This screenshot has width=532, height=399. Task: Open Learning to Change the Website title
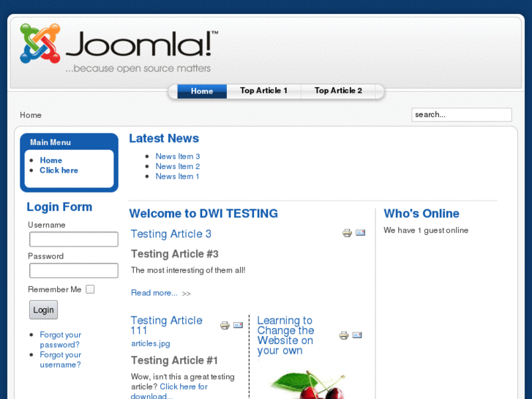point(285,335)
